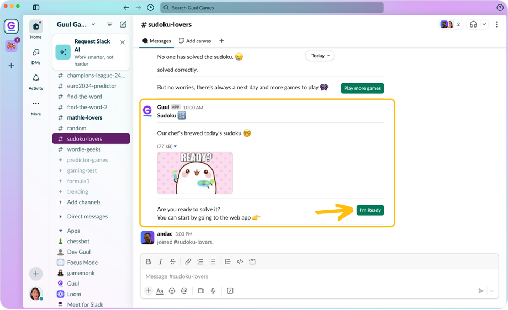Open More options in the sidebar
Image resolution: width=508 pixels, height=310 pixels.
36,108
